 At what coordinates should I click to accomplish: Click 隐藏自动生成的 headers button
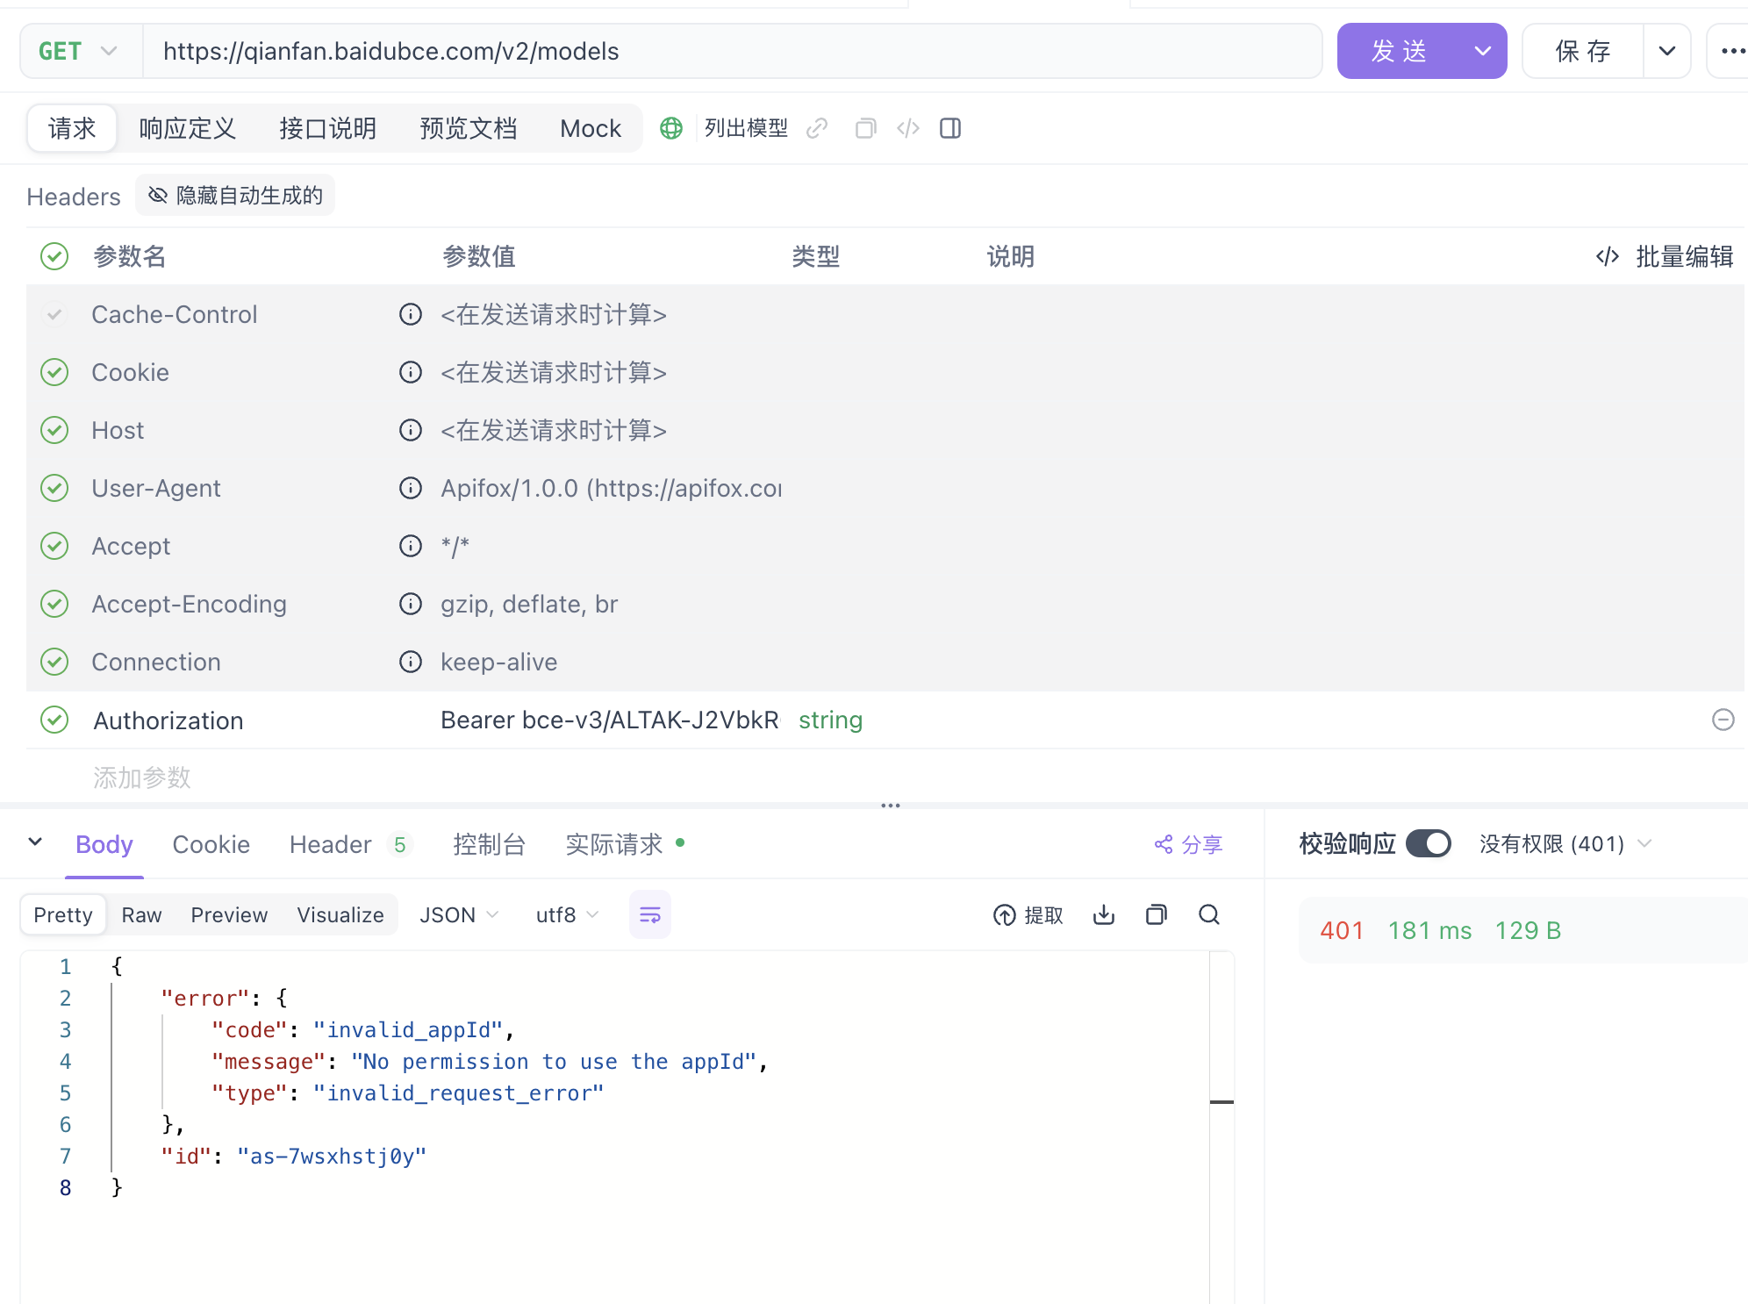pyautogui.click(x=235, y=195)
